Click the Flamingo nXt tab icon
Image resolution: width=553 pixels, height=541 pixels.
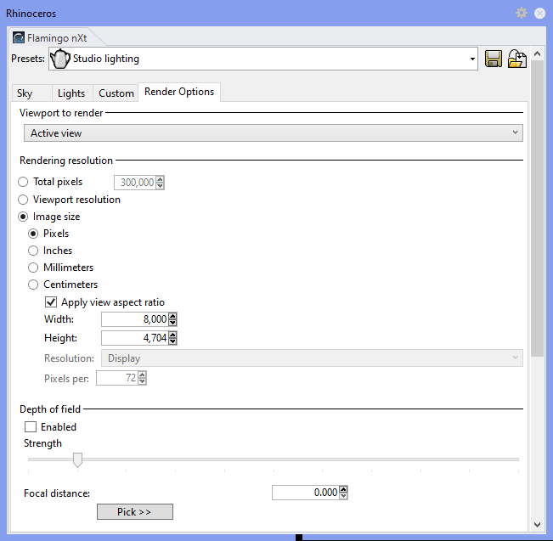click(x=19, y=37)
